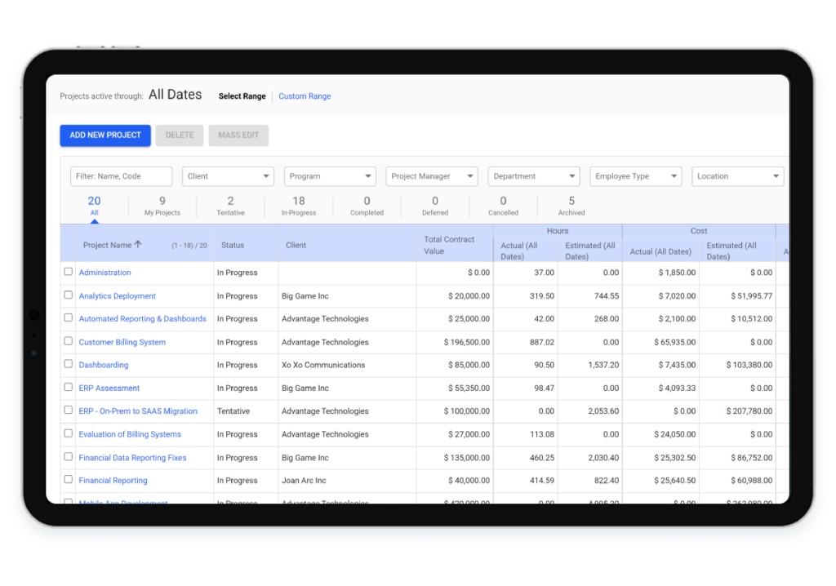The width and height of the screenshot is (836, 586).
Task: Open the Dashboarding project link
Action: (x=103, y=365)
